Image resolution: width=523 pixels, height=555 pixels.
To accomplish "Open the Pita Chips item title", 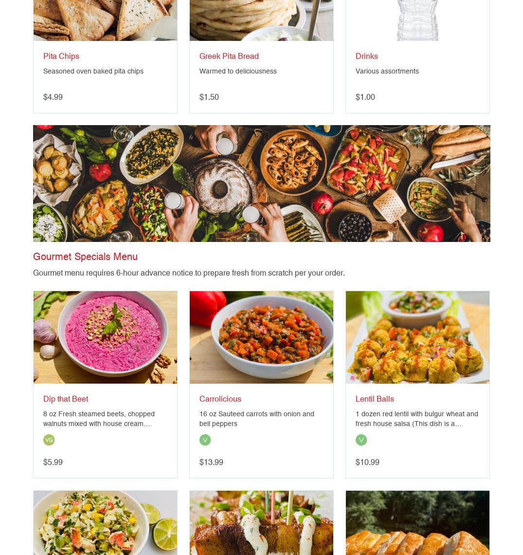I will coord(61,56).
